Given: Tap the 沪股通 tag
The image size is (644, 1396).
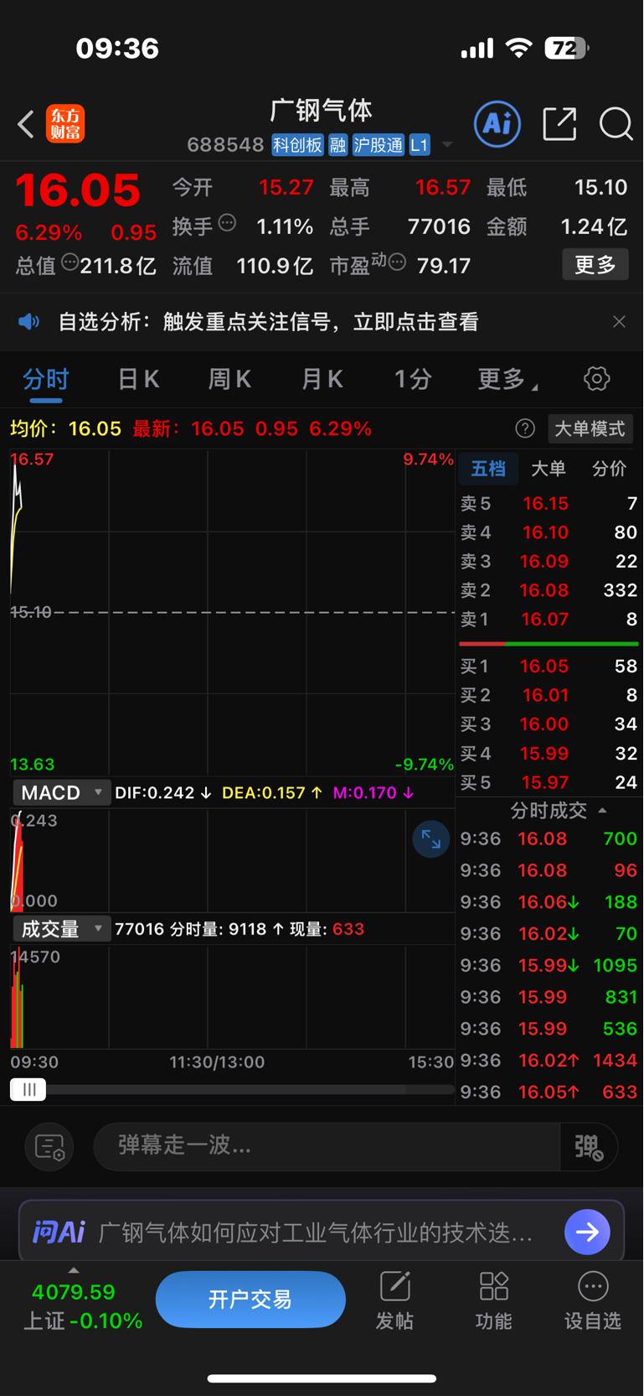Looking at the screenshot, I should (378, 145).
